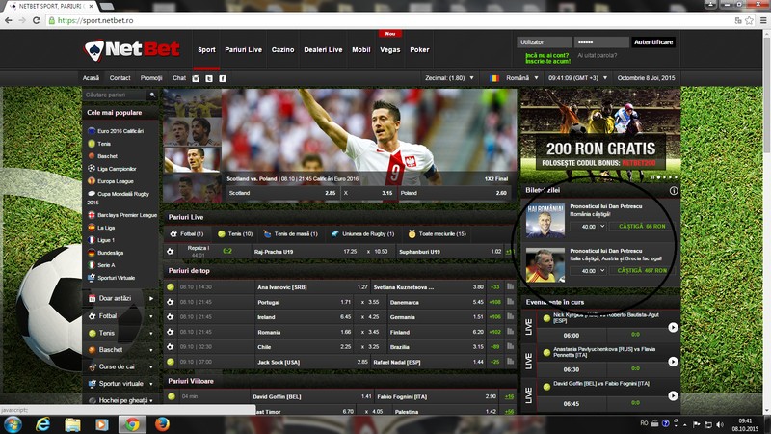The width and height of the screenshot is (771, 434).
Task: Open the Contact link
Action: pos(120,78)
